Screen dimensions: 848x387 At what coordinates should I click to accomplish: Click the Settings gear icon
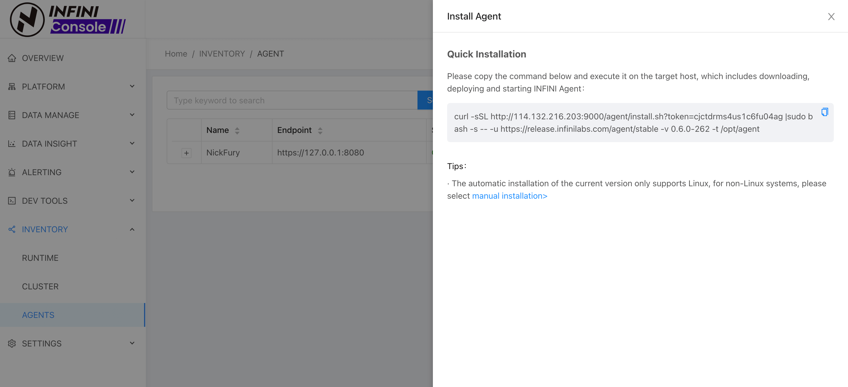click(x=12, y=343)
